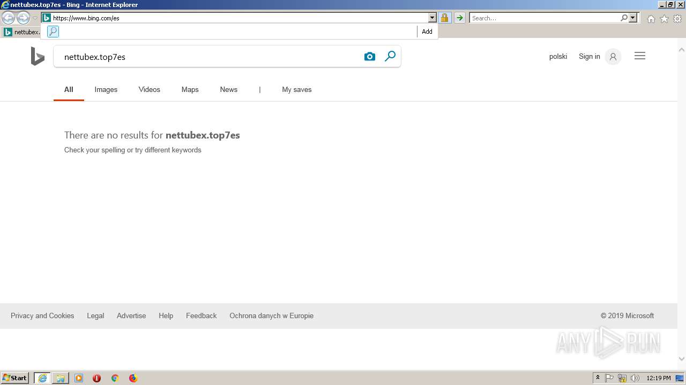Open Privacy and Cookies link
686x385 pixels.
(x=42, y=315)
